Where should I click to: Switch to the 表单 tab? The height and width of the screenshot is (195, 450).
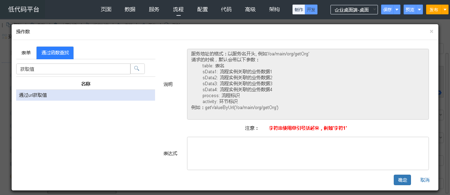(26, 53)
